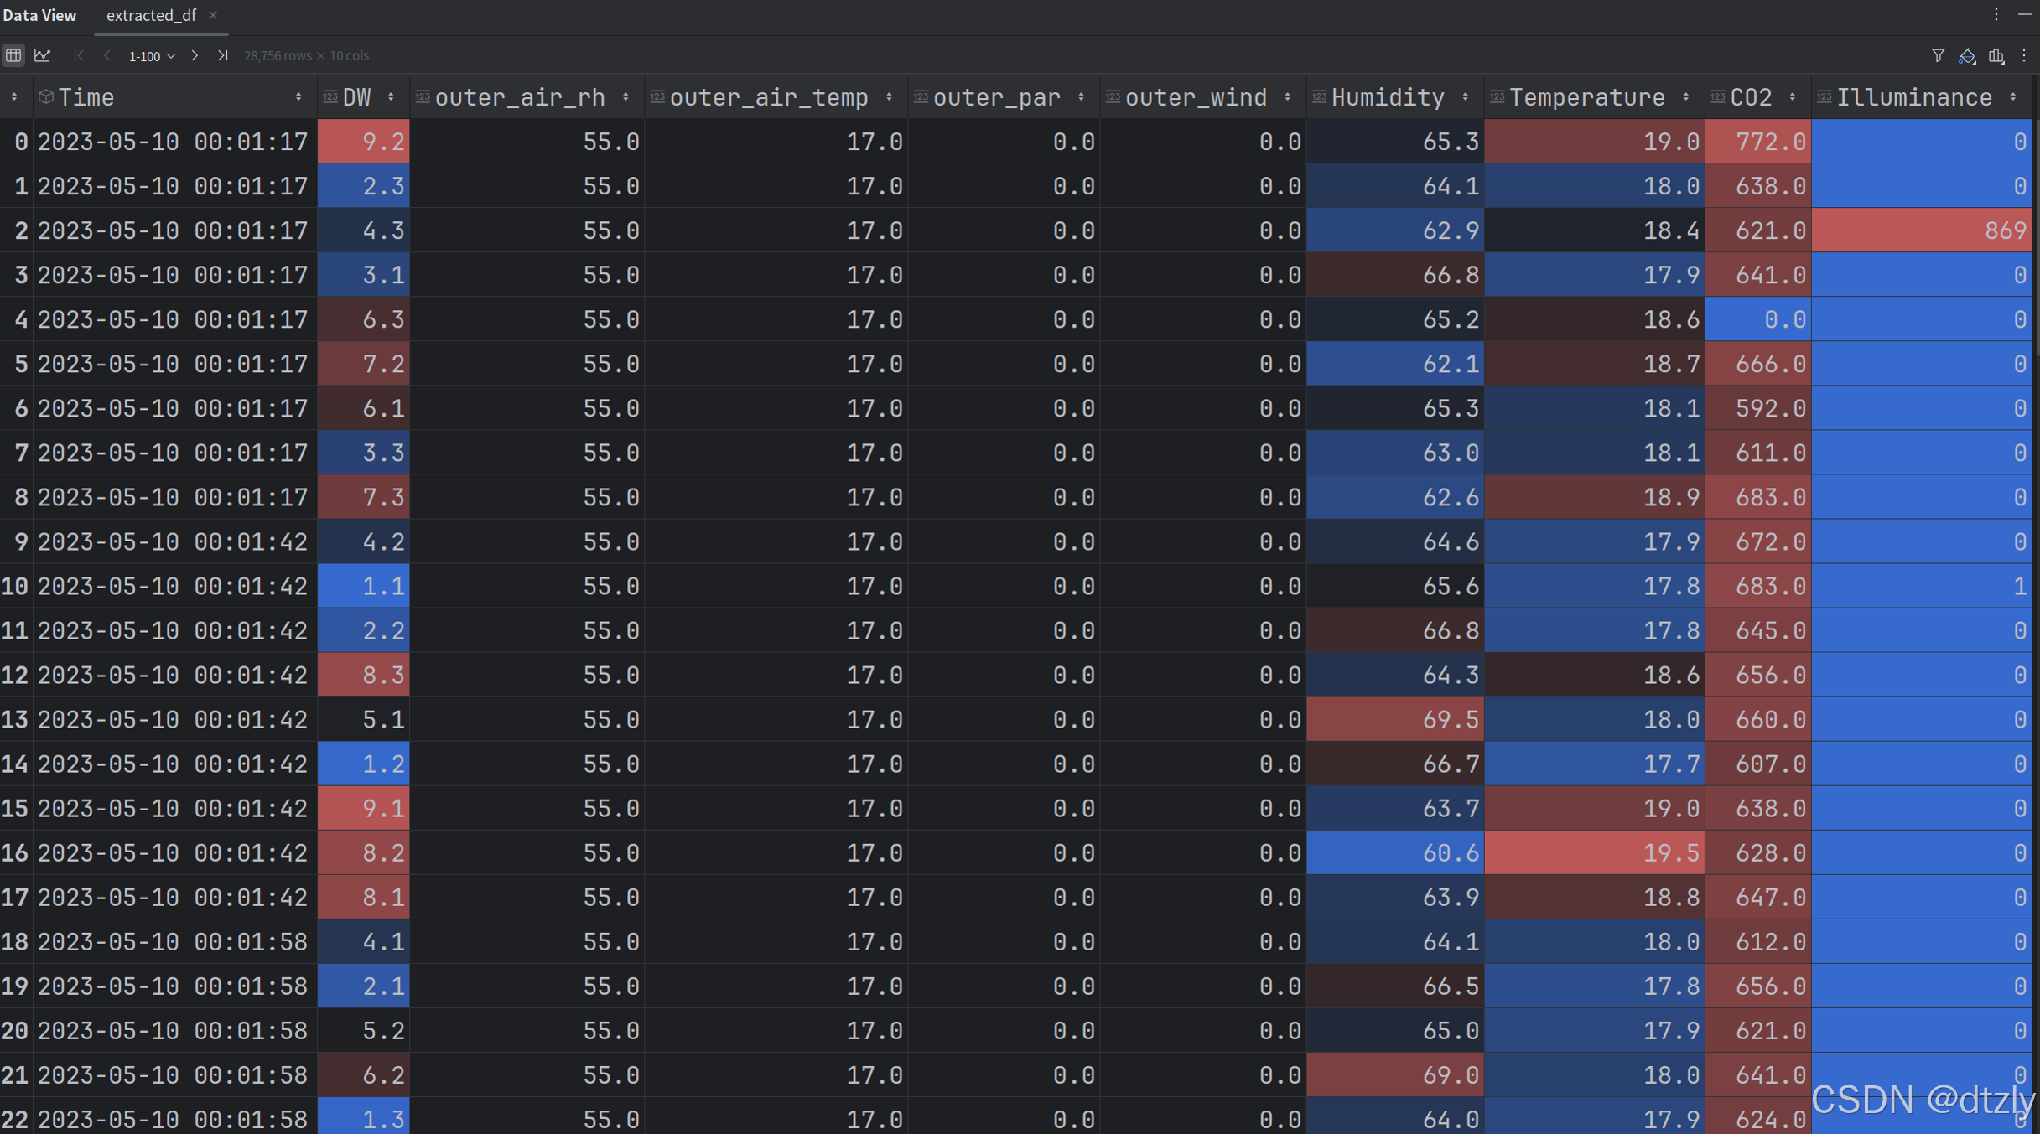Open the sort arrows on Temperature column

point(1686,97)
